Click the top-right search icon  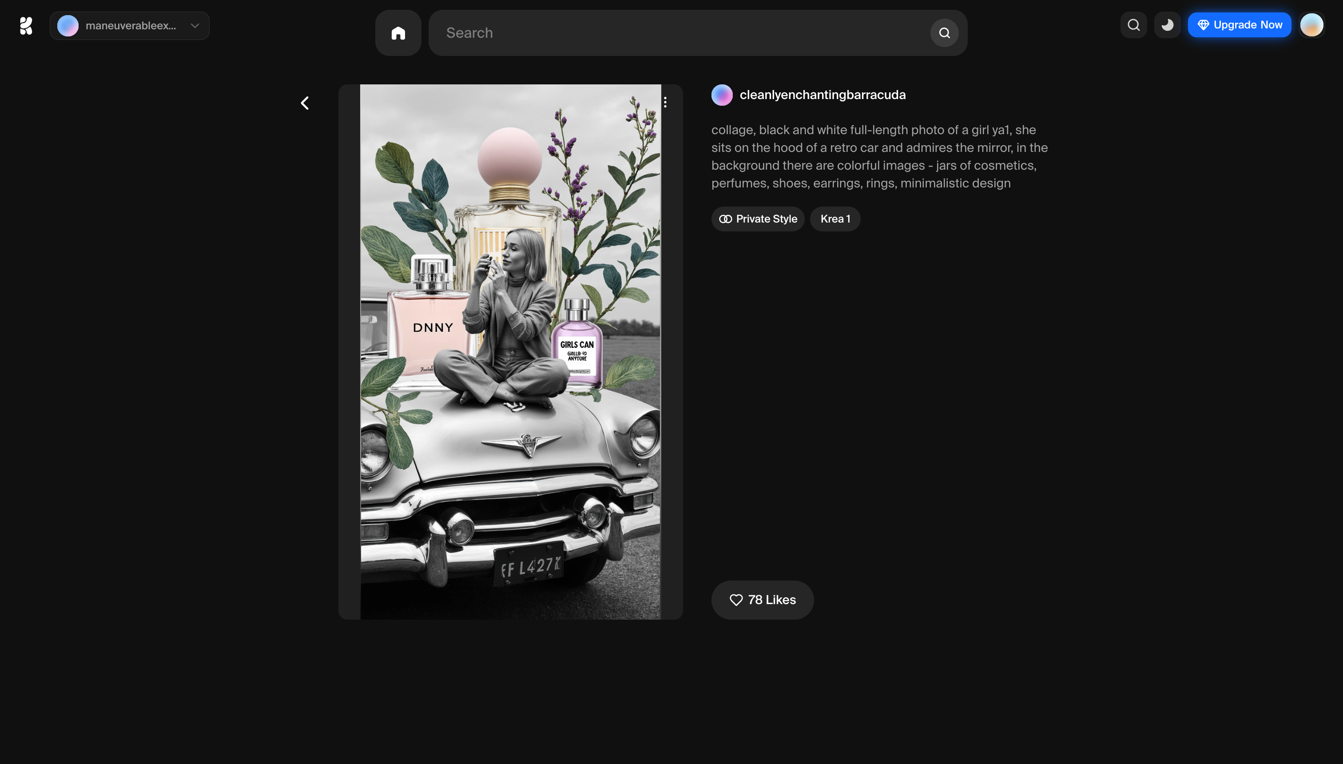(1134, 25)
